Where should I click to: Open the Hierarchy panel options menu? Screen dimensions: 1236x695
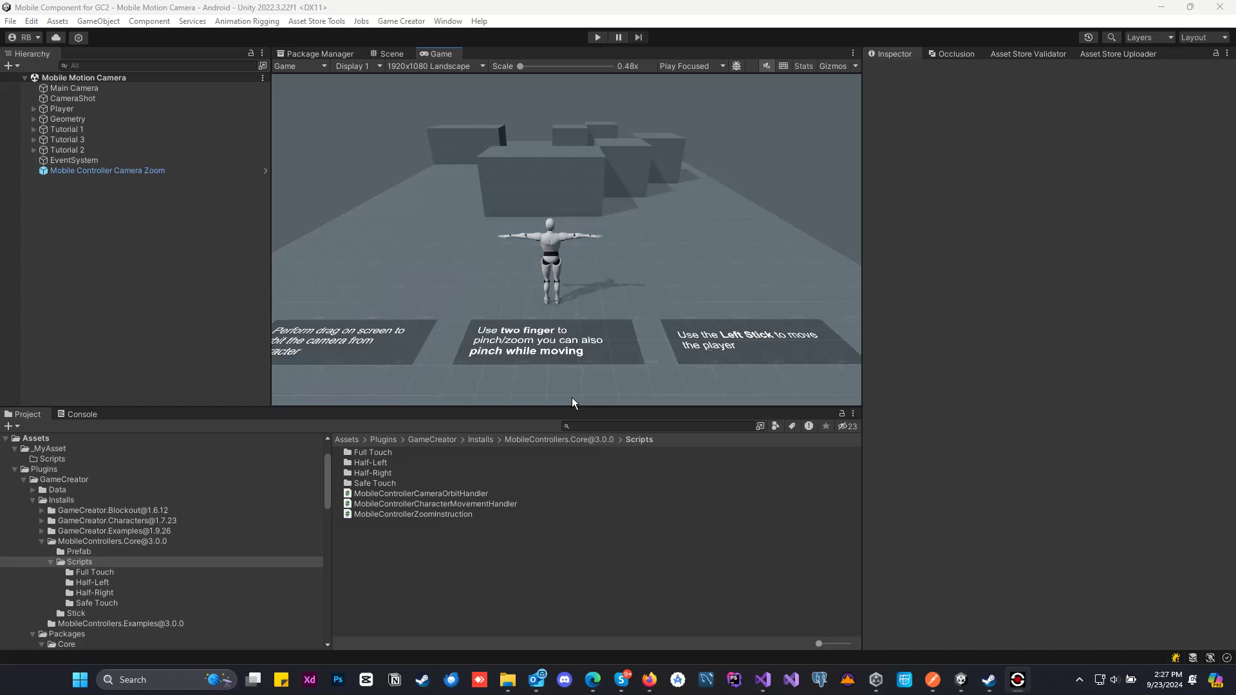click(262, 53)
